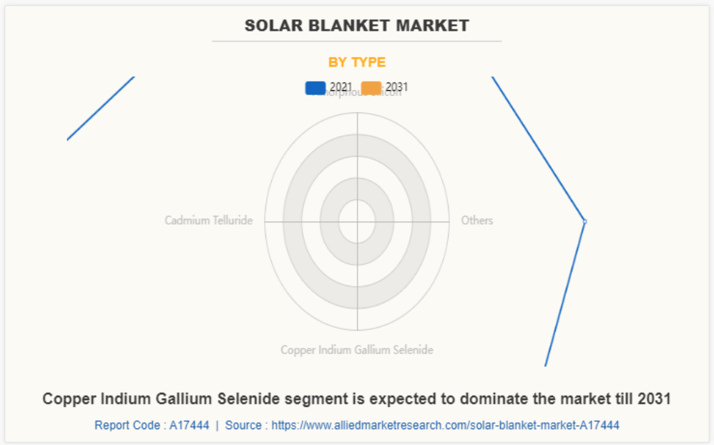
Task: Click the blue line segment at lower right
Action: coord(565,293)
